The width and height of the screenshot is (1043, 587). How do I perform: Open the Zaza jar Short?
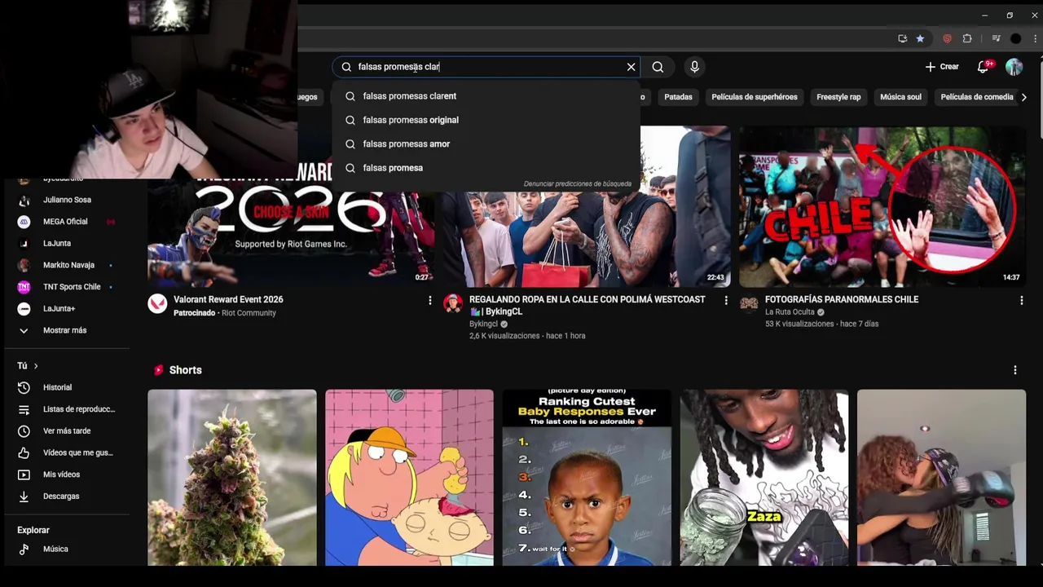click(764, 478)
